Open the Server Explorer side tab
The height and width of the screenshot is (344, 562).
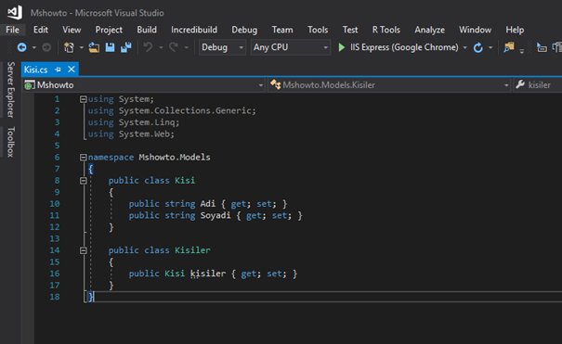coord(11,90)
